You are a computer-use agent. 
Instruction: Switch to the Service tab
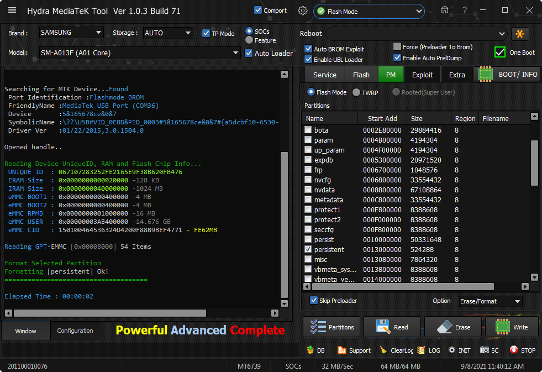[324, 75]
